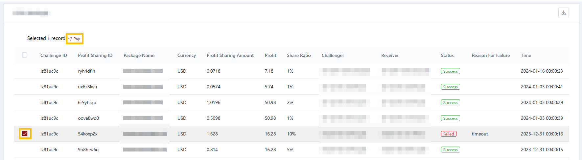Click the red Failed status tag
The width and height of the screenshot is (582, 160).
click(x=448, y=134)
